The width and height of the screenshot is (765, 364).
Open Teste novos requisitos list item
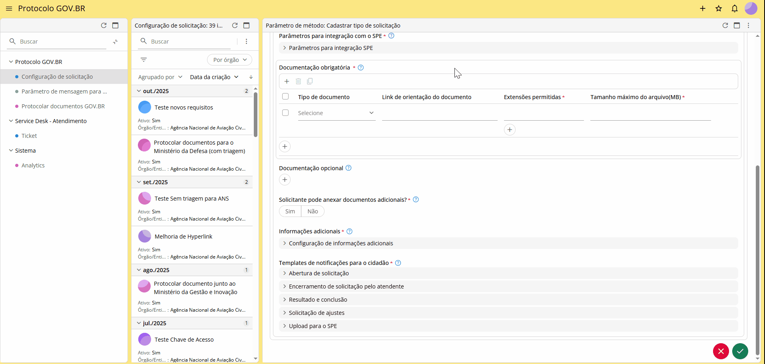[x=192, y=116]
